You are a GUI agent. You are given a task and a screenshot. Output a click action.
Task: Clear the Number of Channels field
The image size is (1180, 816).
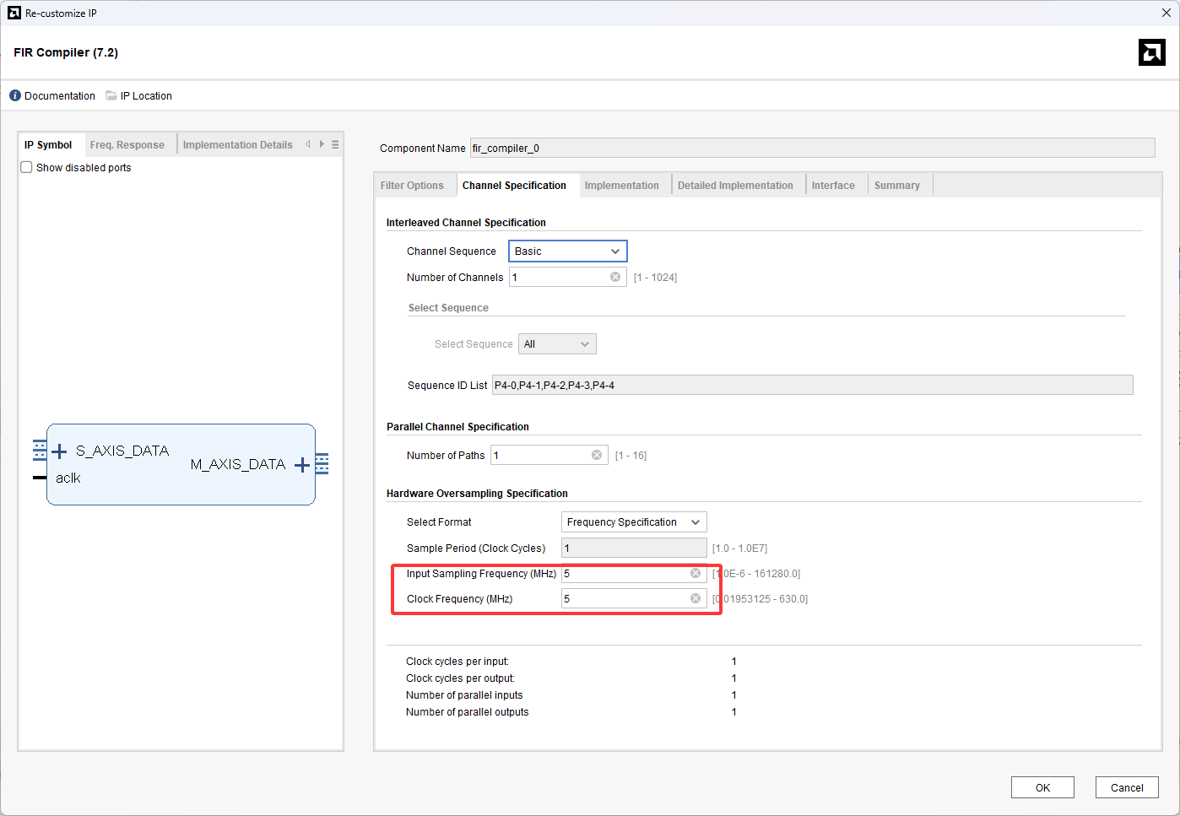[x=615, y=277]
